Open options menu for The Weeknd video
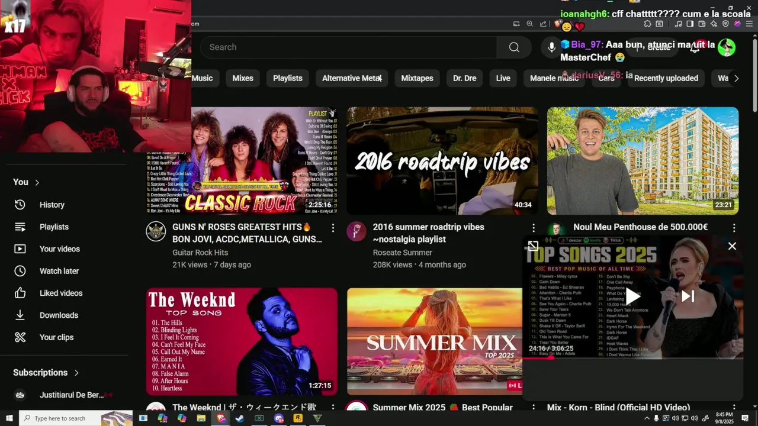The width and height of the screenshot is (758, 426). pos(333,408)
